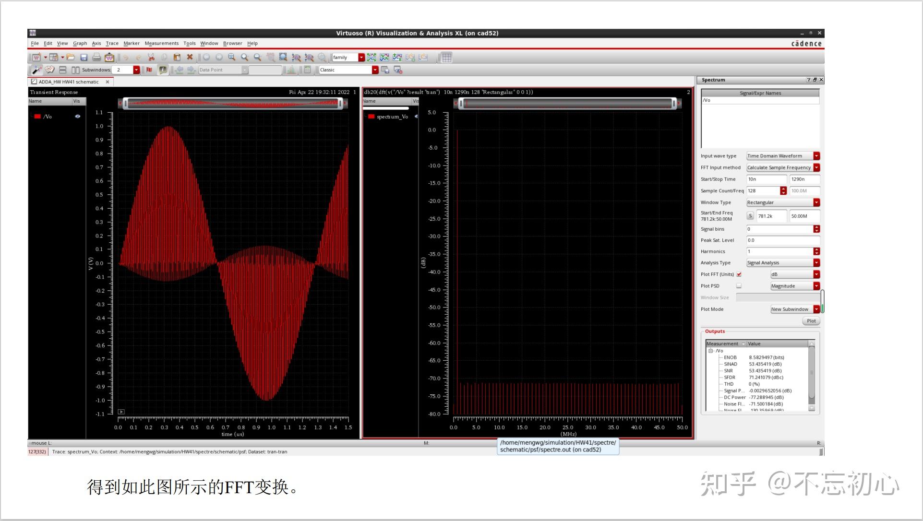Click the print icon in toolbar
The height and width of the screenshot is (521, 923).
(96, 57)
